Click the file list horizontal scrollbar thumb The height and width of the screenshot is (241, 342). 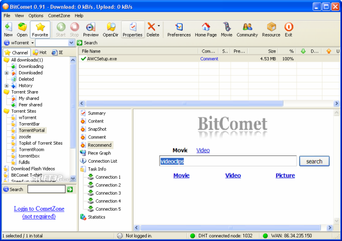click(x=184, y=104)
